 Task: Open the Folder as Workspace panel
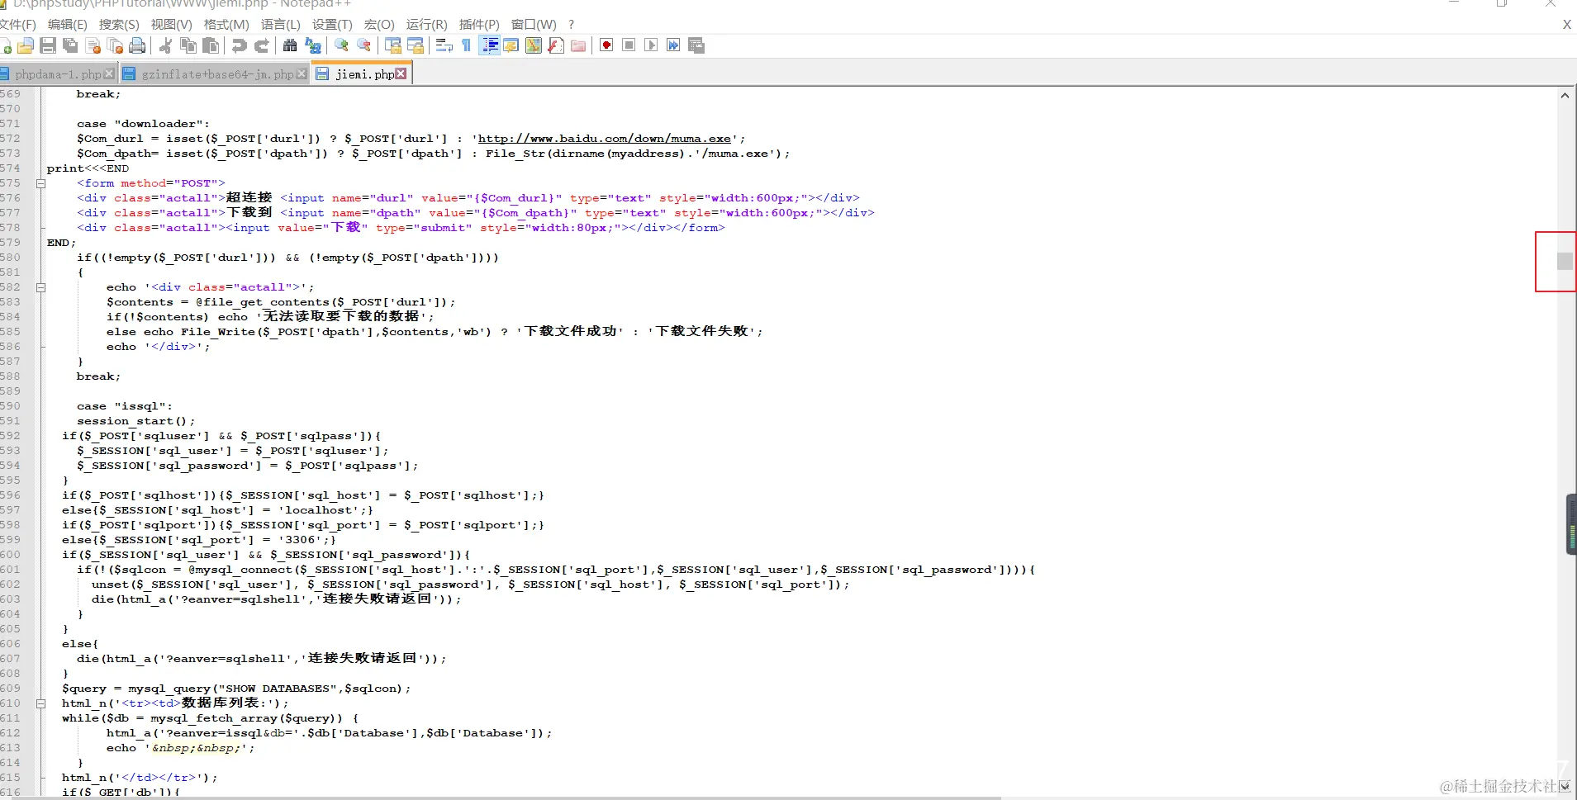(578, 45)
